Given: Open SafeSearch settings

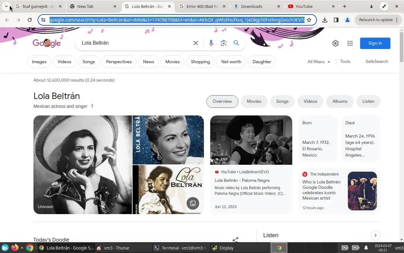Looking at the screenshot, I should (x=377, y=61).
